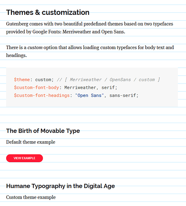
Task: Click the red VIEW EXAMPLE button
Action: (x=24, y=158)
